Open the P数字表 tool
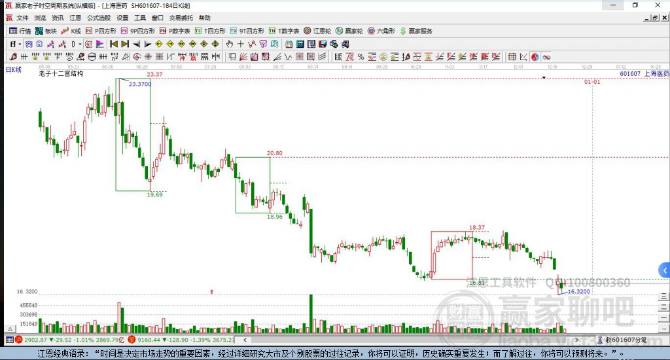The width and height of the screenshot is (670, 360). click(175, 31)
